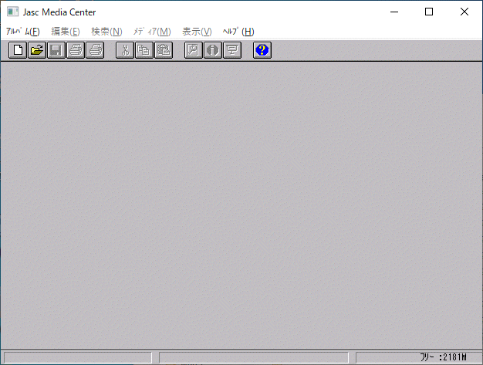
Task: Click the slide show screen icon
Action: point(232,50)
